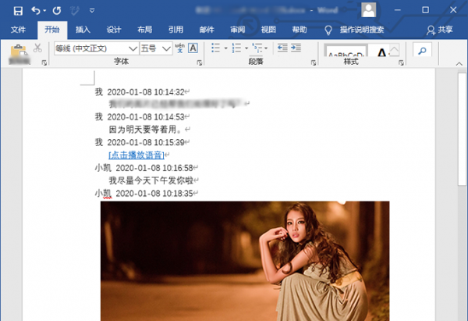Select the large A heading style
The width and height of the screenshot is (468, 321).
click(x=381, y=52)
